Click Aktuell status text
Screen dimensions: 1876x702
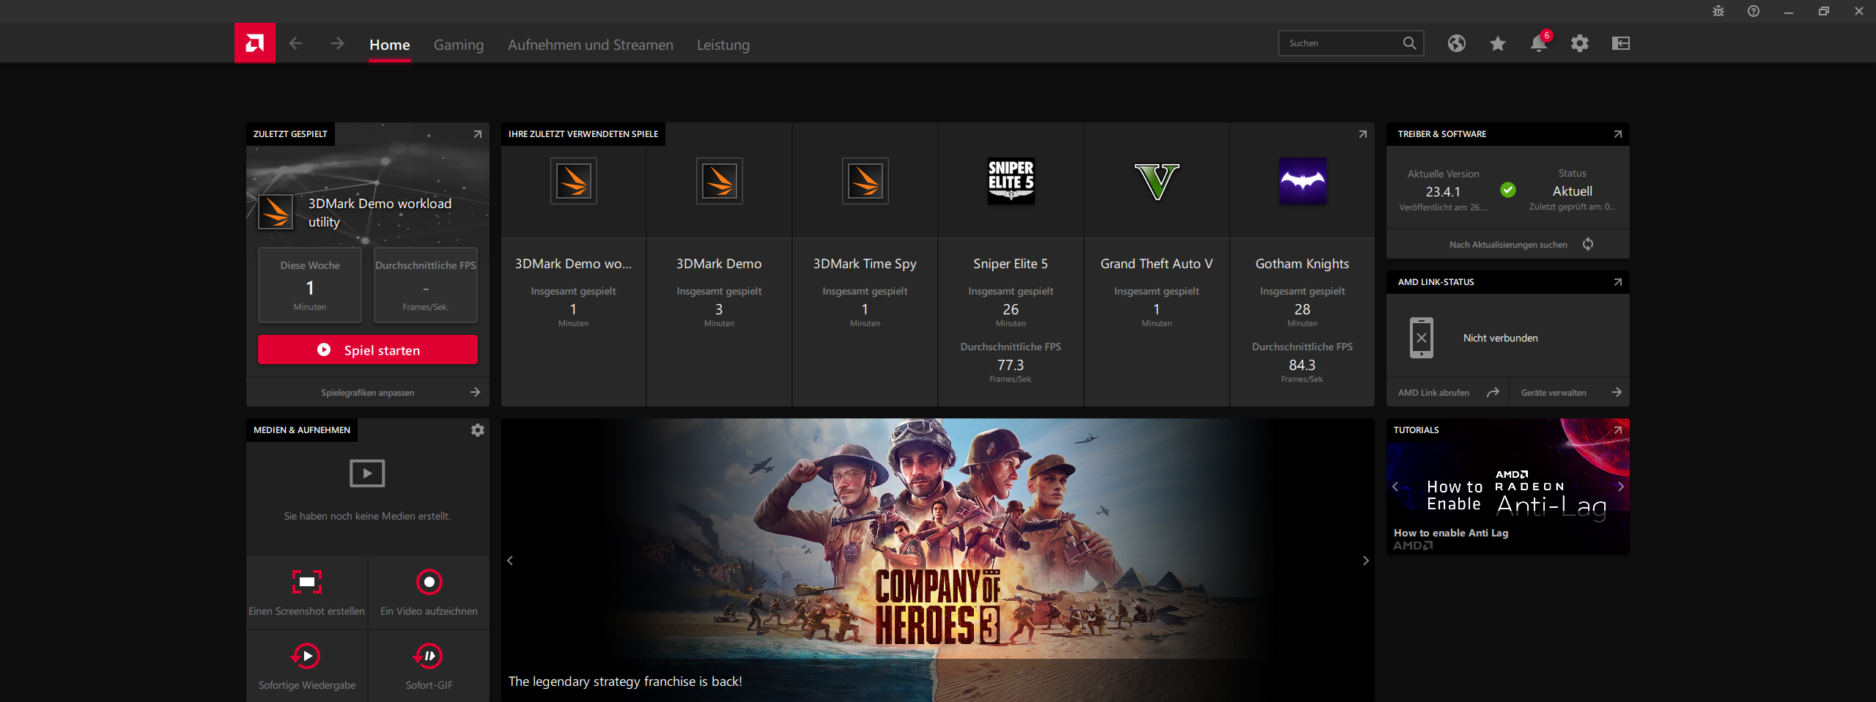(1573, 191)
